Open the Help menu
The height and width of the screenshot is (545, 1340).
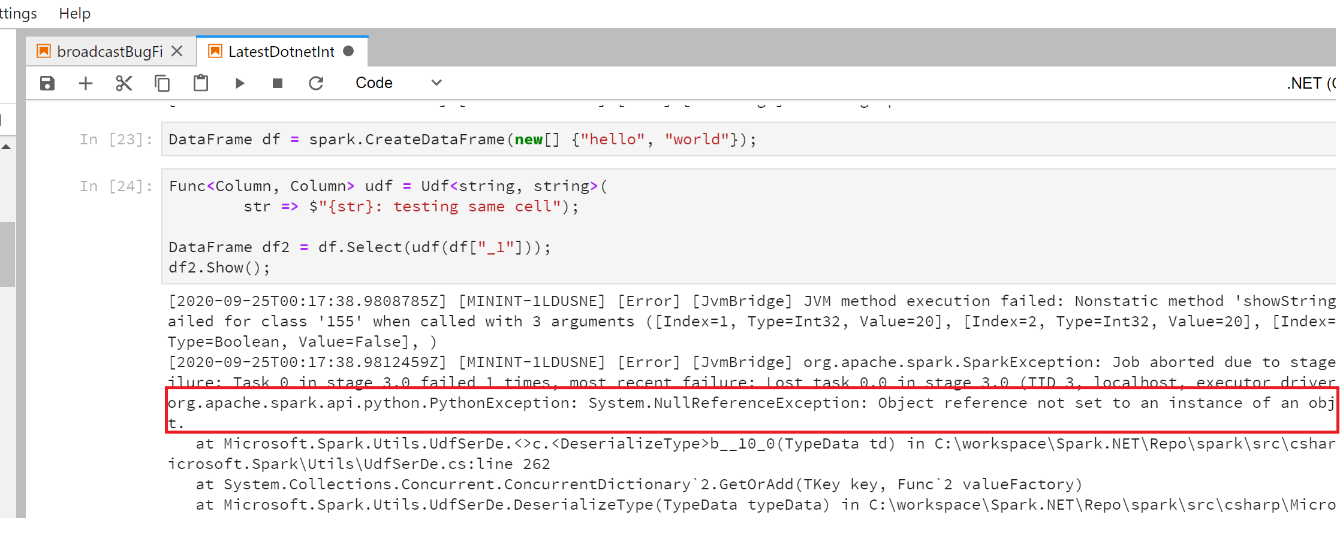(x=75, y=13)
